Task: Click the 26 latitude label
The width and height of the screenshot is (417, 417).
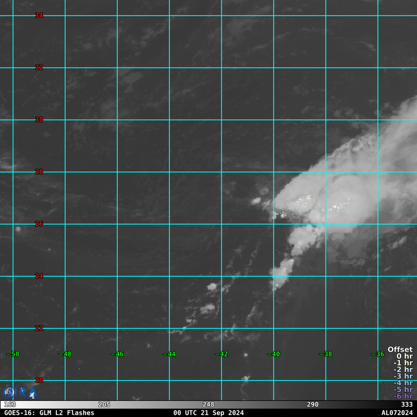Action: (39, 224)
